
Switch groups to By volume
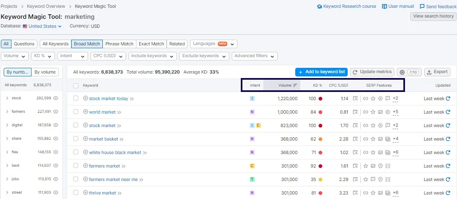(45, 72)
